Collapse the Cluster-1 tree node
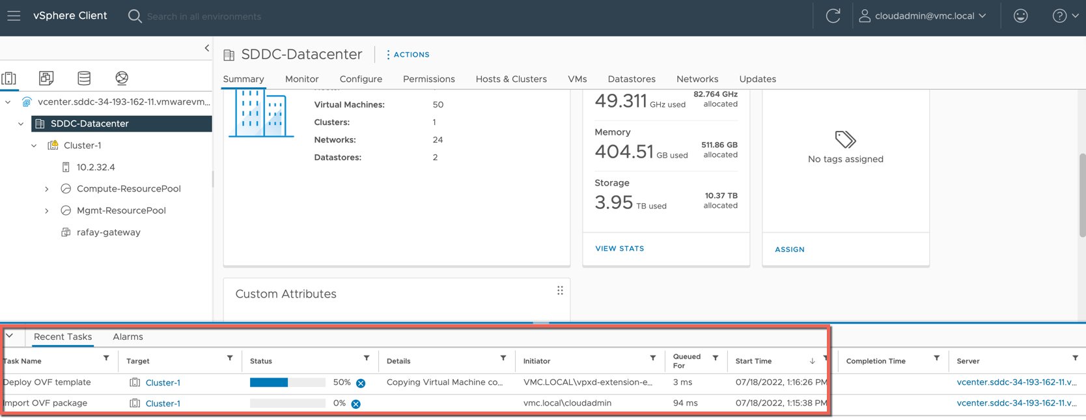Screen dimensions: 1086x420 point(34,146)
